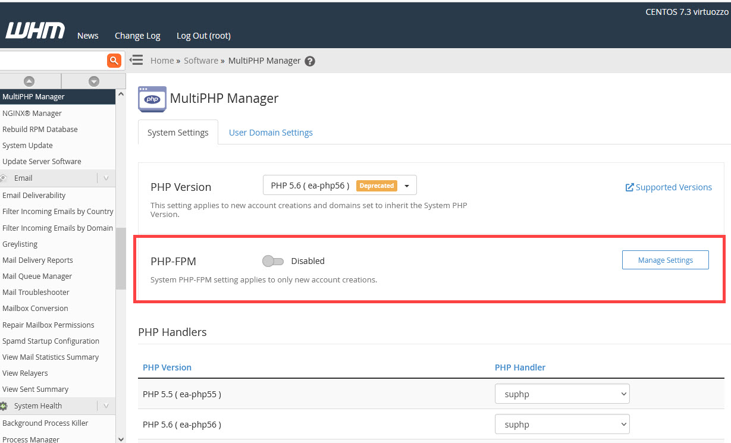The image size is (731, 443).
Task: Open the help question mark icon
Action: [x=310, y=61]
